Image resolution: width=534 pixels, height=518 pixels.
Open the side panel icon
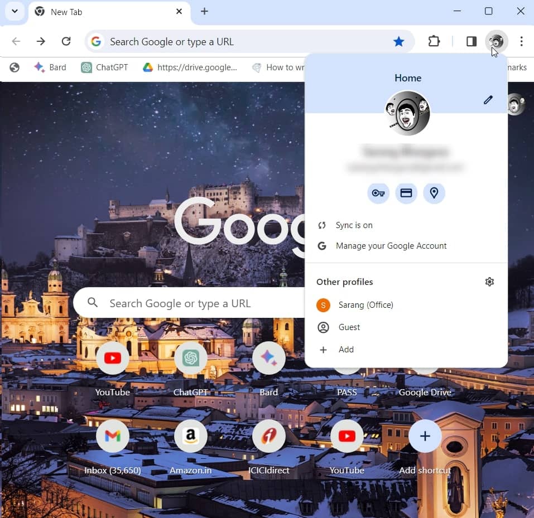tap(471, 41)
